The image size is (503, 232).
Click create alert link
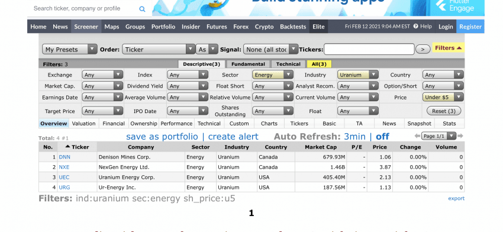pos(233,137)
